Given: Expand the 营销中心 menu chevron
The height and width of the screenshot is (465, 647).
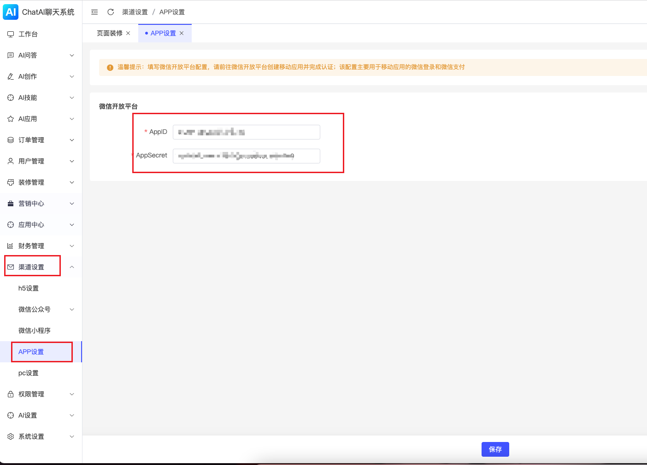Looking at the screenshot, I should coord(72,203).
